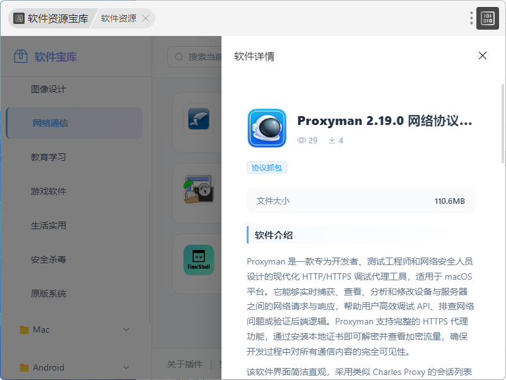Open the FinalShell app card icon
The width and height of the screenshot is (506, 380).
click(199, 260)
